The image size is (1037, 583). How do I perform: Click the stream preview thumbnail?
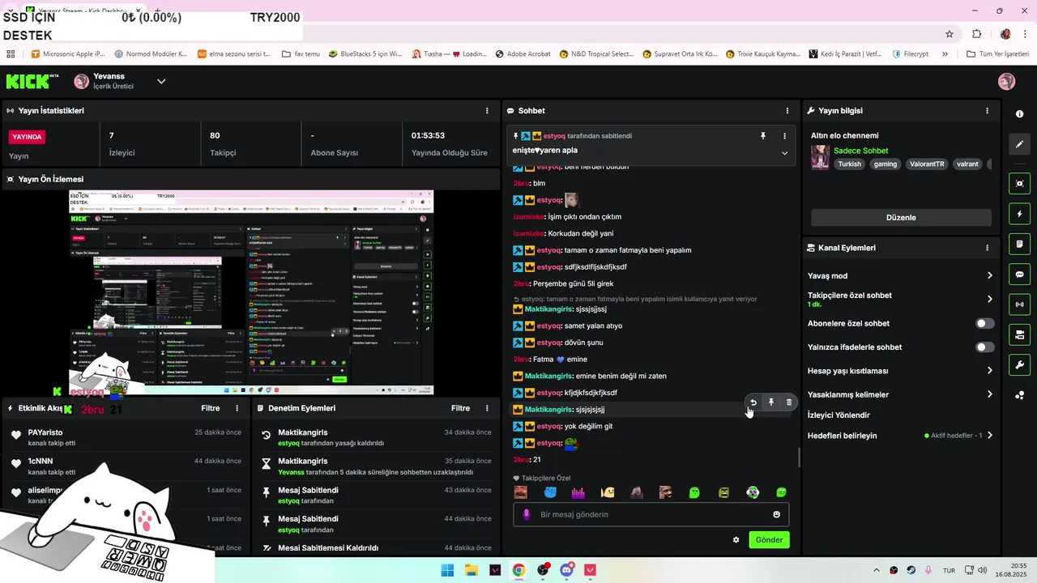click(251, 293)
